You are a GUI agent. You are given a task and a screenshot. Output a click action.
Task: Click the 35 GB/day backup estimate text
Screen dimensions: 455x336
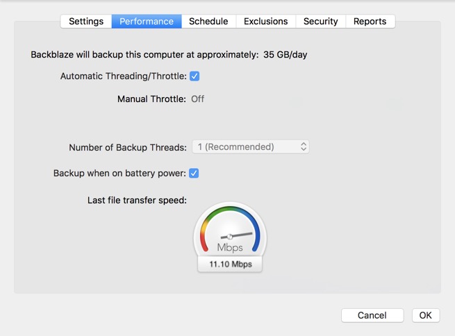[286, 55]
